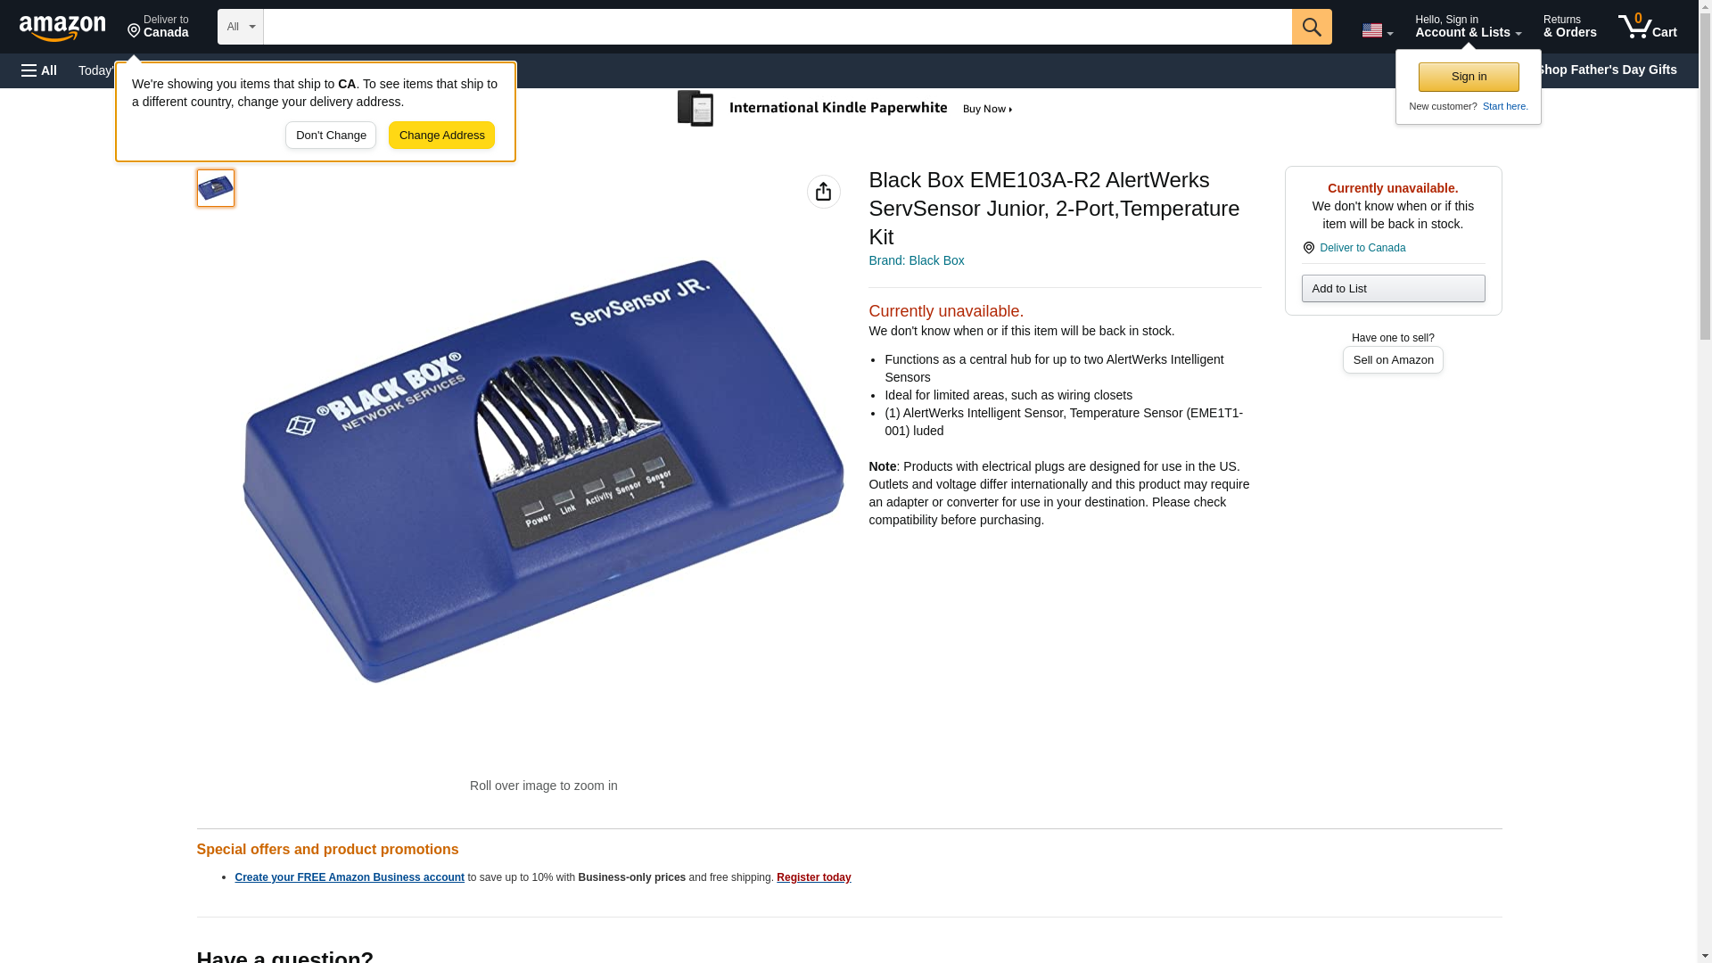
Task: Choose Don't Change address
Action: 331,136
